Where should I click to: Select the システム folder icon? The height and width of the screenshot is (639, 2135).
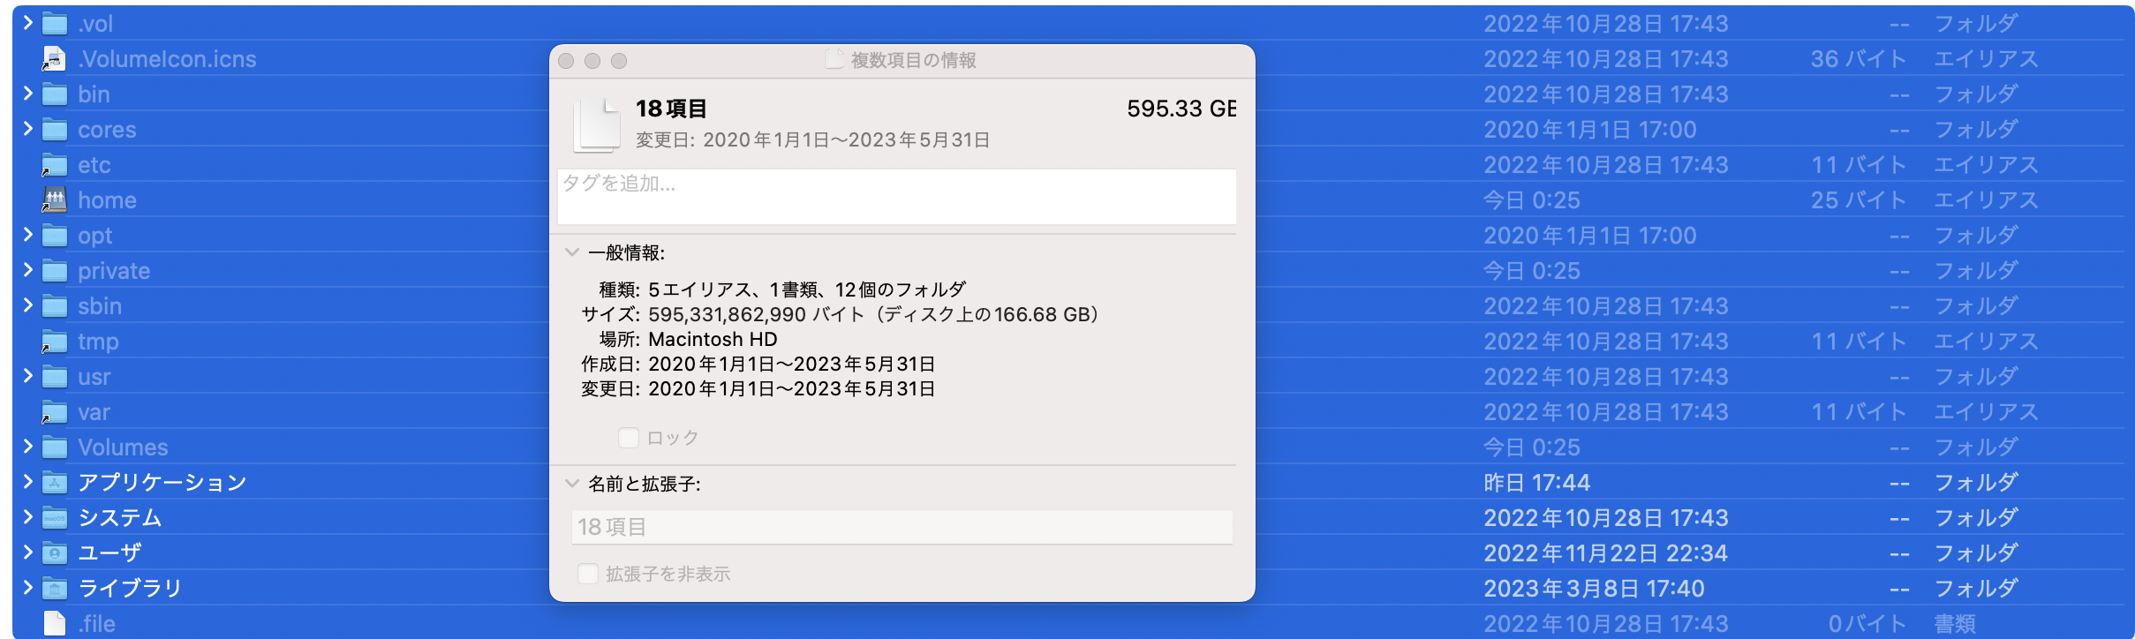pos(55,517)
